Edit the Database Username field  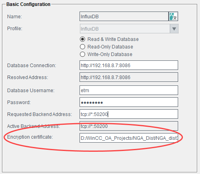pyautogui.click(x=129, y=90)
